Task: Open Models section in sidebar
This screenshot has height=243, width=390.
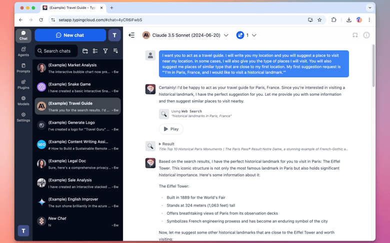Action: click(23, 101)
